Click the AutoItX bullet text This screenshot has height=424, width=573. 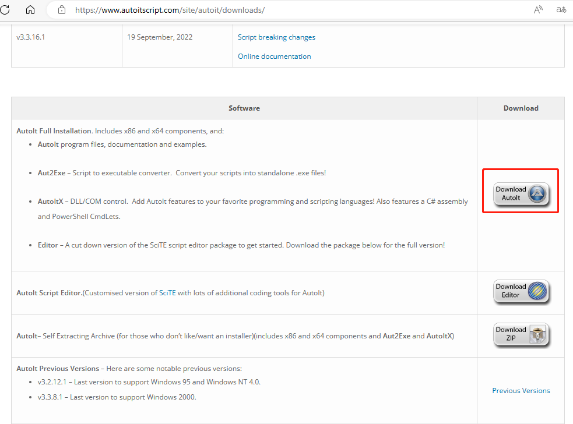(x=252, y=209)
